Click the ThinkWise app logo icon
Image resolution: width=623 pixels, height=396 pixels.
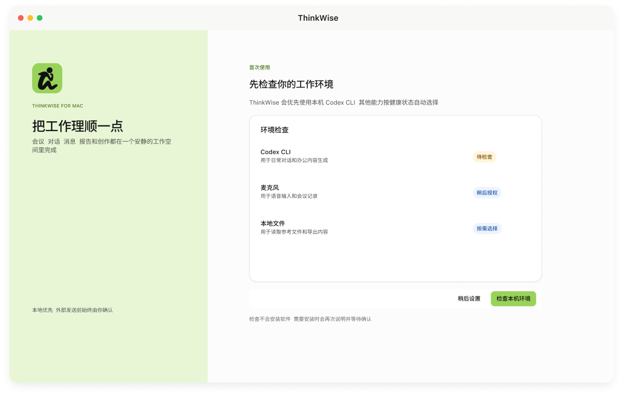(47, 78)
